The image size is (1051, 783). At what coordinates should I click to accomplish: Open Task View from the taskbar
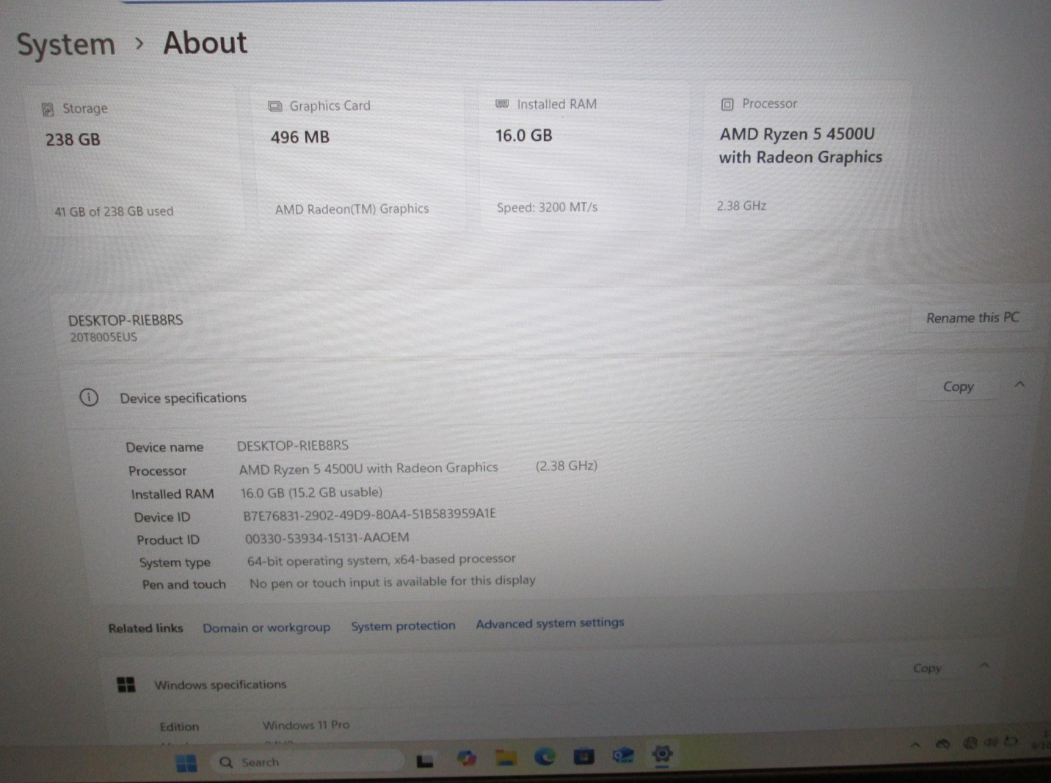pyautogui.click(x=424, y=761)
